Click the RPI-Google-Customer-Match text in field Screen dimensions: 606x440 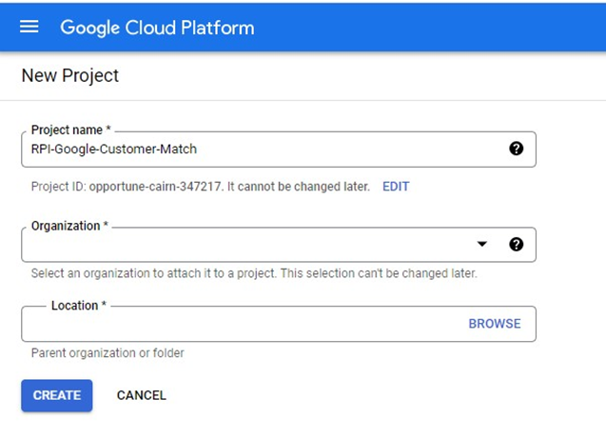tap(114, 150)
